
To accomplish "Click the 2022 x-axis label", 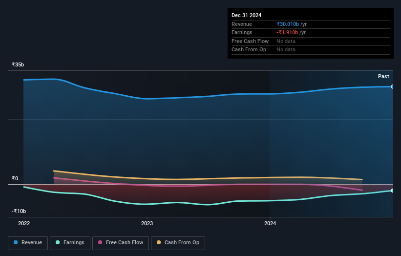I will coord(24,223).
